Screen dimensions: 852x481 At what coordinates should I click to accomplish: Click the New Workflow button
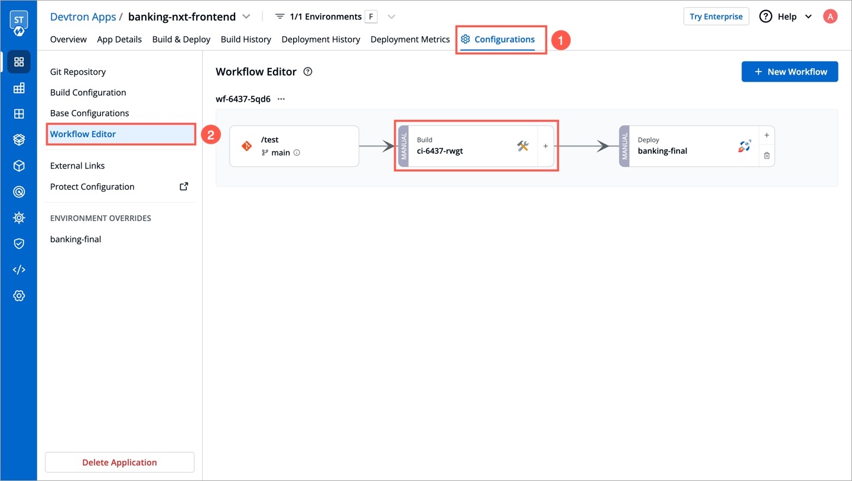[x=789, y=72]
